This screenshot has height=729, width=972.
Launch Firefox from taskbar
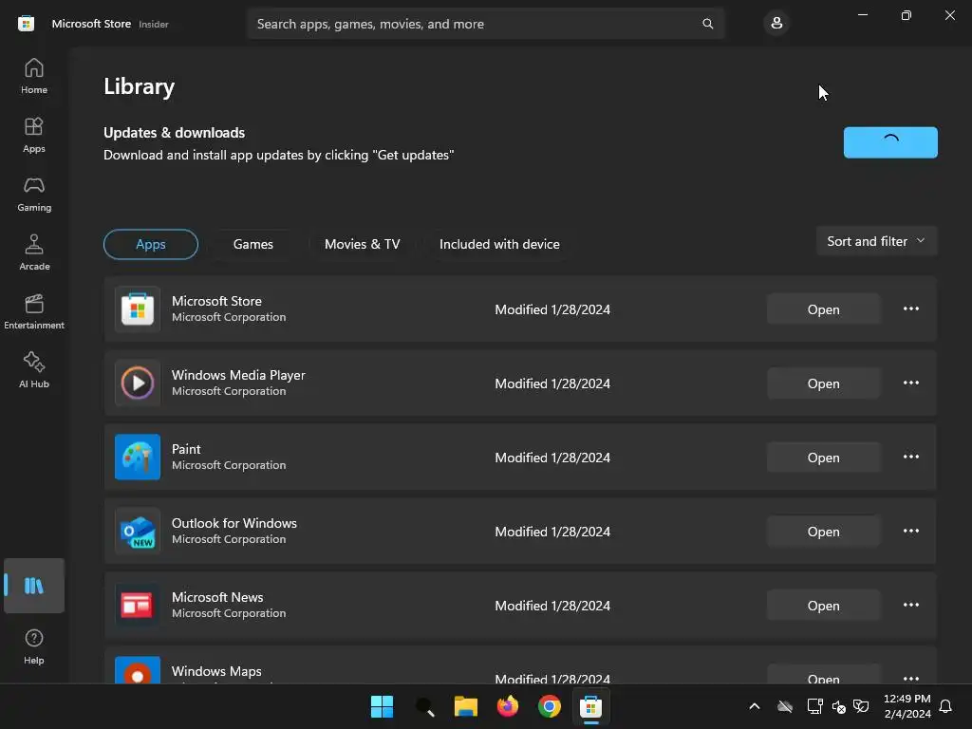[x=508, y=706]
